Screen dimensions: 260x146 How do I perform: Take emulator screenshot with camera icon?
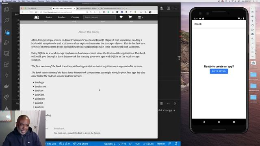click(252, 34)
